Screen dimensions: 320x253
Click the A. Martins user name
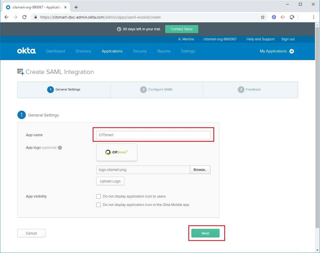coord(186,39)
